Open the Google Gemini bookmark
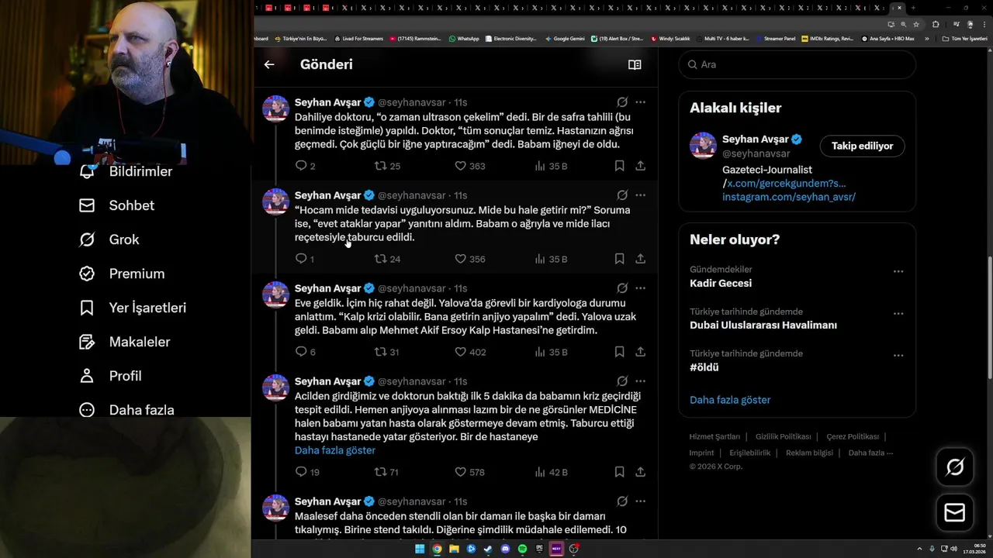Screen dimensions: 993x558 565,38
